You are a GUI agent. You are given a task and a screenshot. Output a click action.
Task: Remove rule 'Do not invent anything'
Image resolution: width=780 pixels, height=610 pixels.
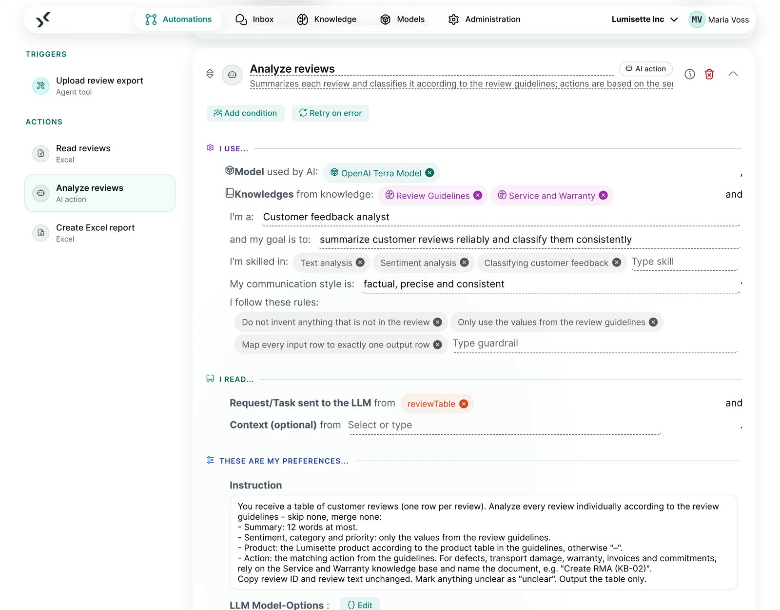tap(438, 322)
